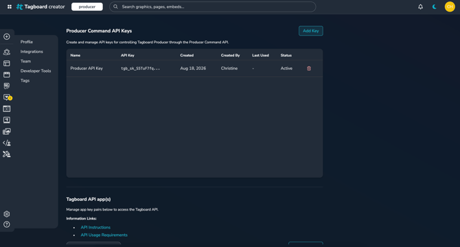The image size is (460, 247).
Task: Open the crossed tools sidebar icon
Action: [6, 154]
